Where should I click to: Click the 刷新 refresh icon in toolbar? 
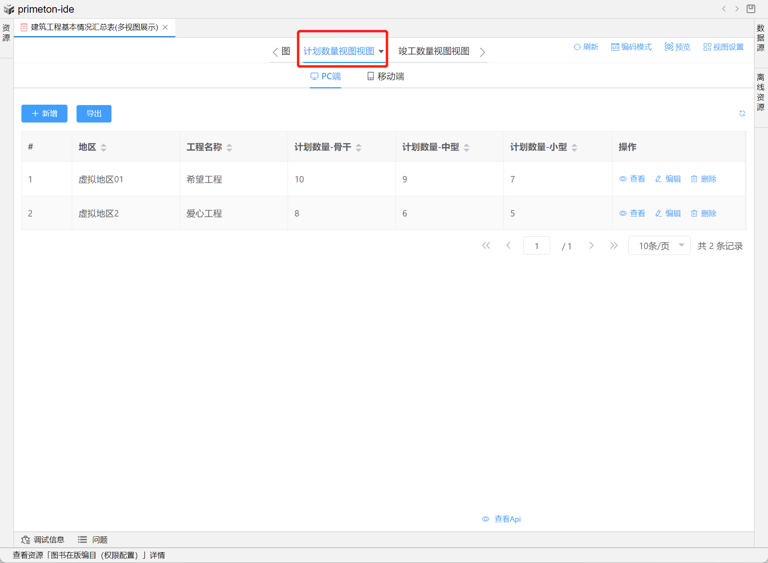577,47
